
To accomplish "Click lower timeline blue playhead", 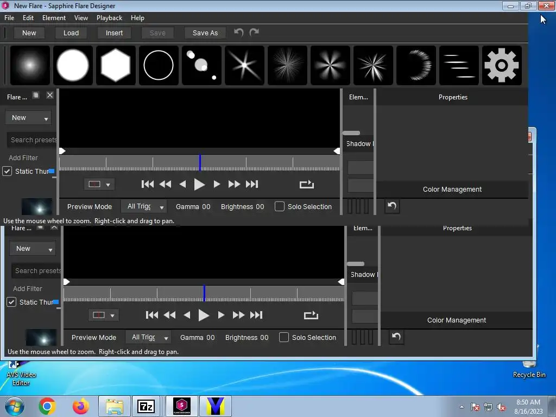I will click(204, 293).
